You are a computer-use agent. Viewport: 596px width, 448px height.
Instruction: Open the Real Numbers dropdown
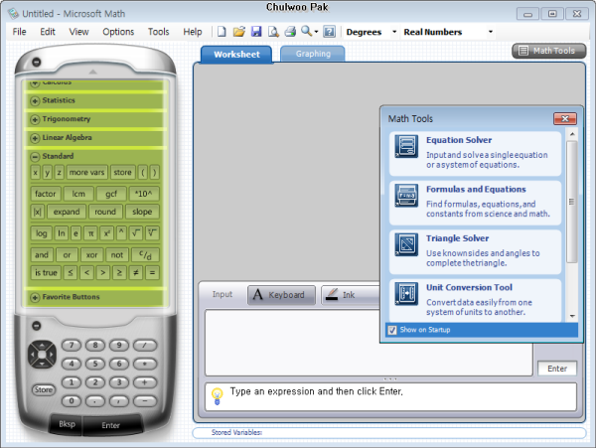tap(491, 32)
